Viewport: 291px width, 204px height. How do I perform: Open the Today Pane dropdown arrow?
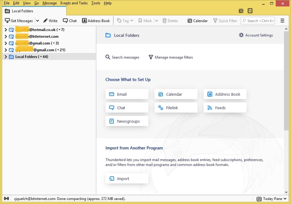(285, 199)
